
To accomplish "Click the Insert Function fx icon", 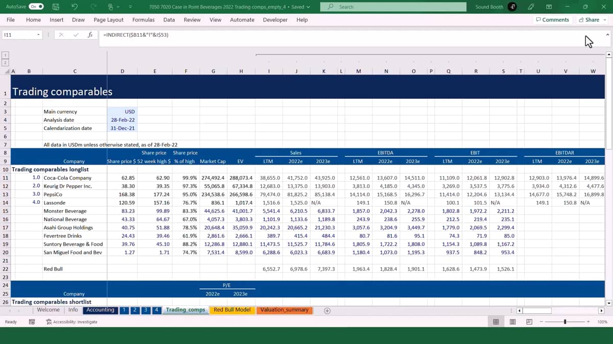I will coord(90,35).
